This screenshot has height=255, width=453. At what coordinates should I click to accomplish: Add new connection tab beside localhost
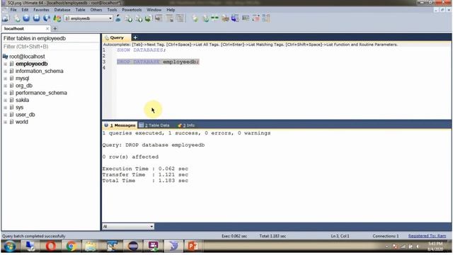[55, 28]
